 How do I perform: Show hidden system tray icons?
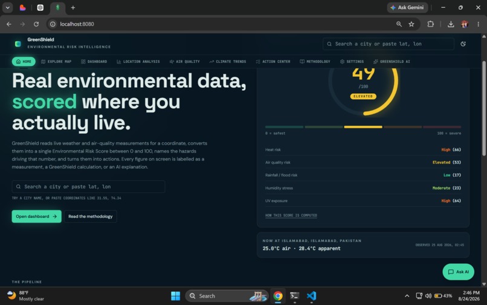tap(407, 296)
